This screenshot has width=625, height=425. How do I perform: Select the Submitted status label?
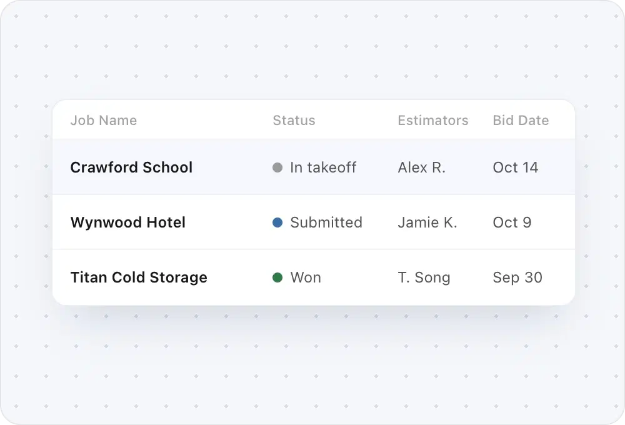click(326, 222)
